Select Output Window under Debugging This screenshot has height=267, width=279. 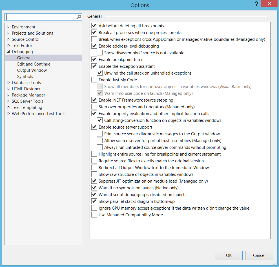pyautogui.click(x=32, y=70)
